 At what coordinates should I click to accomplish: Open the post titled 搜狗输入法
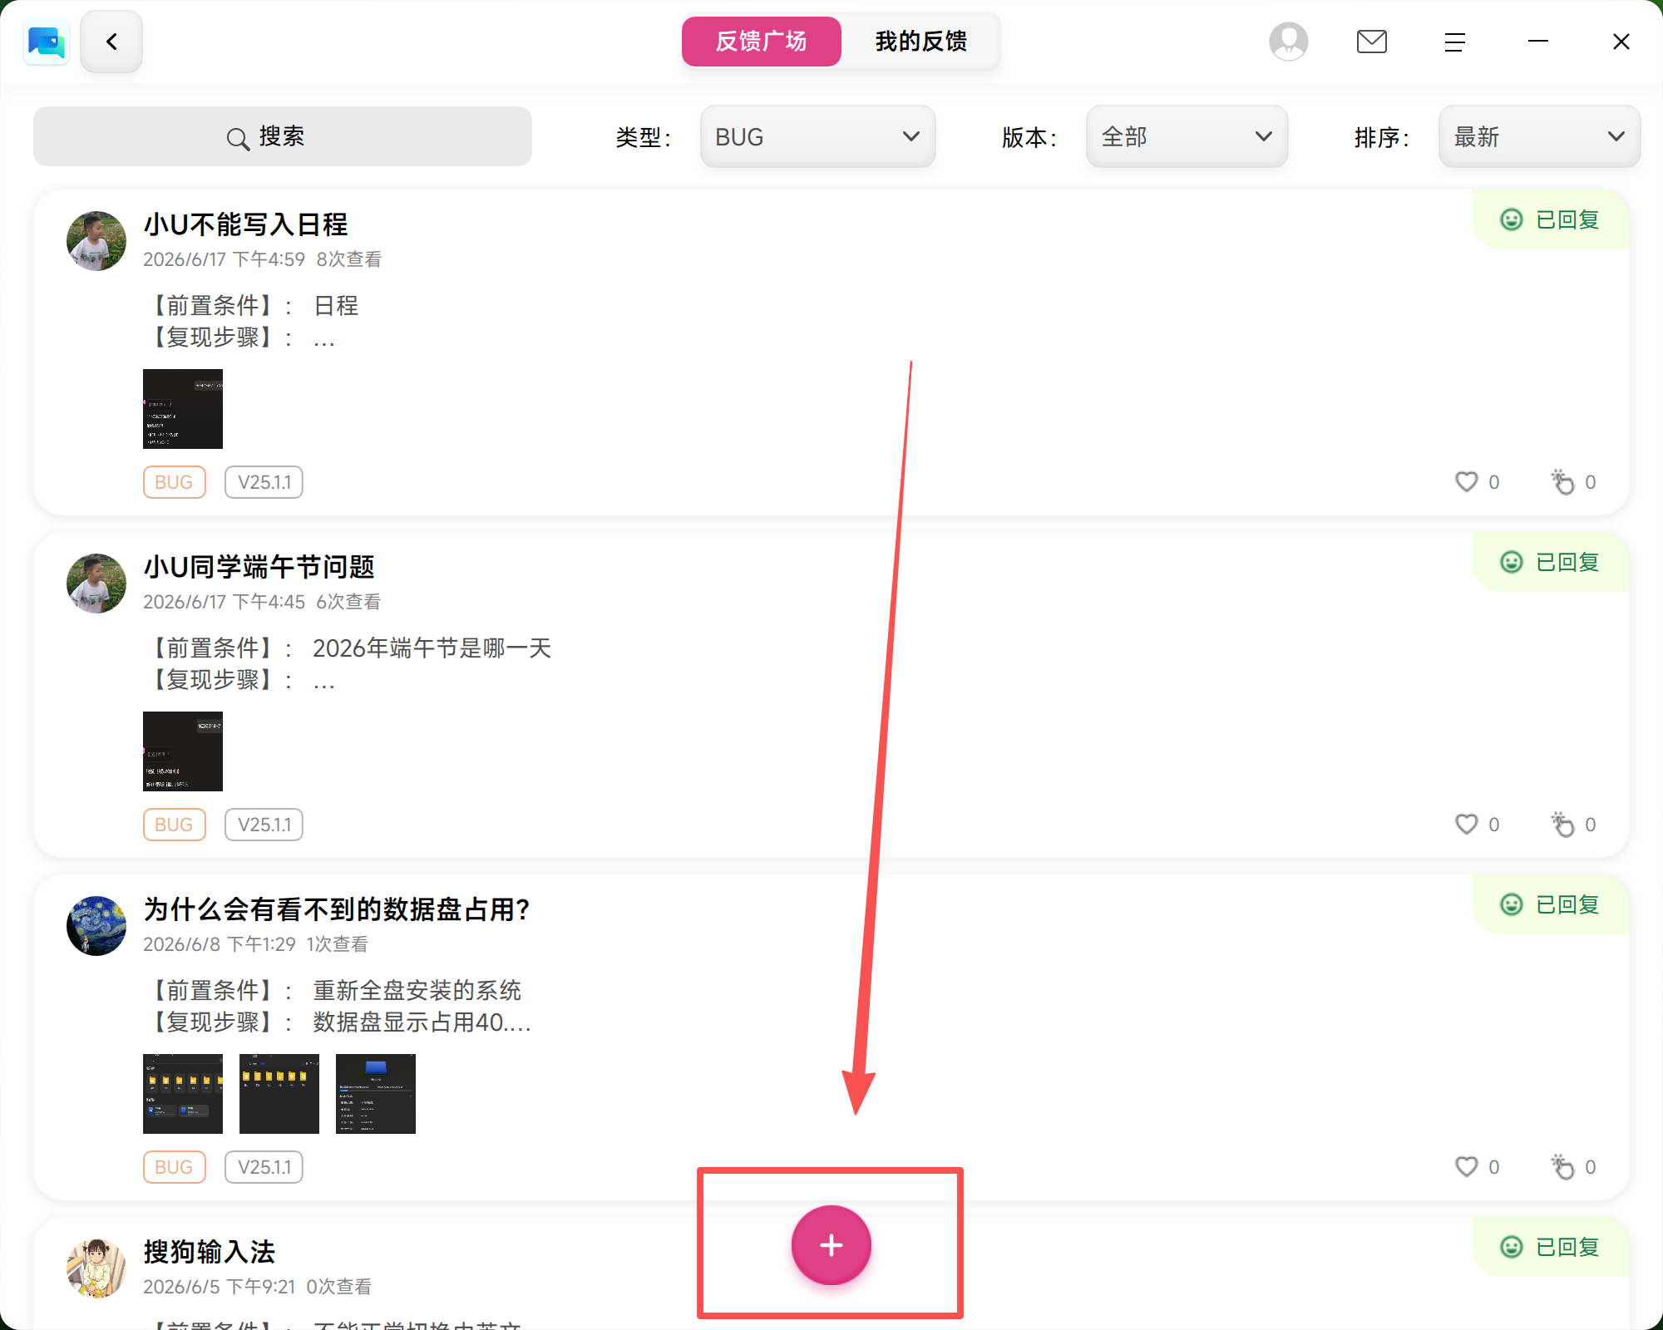pyautogui.click(x=209, y=1251)
